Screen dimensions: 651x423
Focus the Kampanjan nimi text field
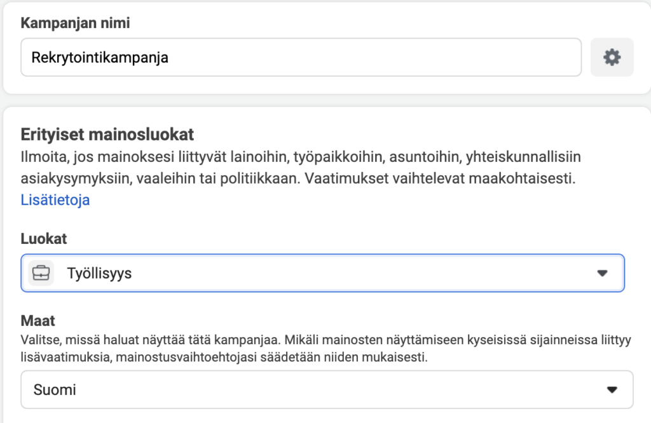[301, 57]
